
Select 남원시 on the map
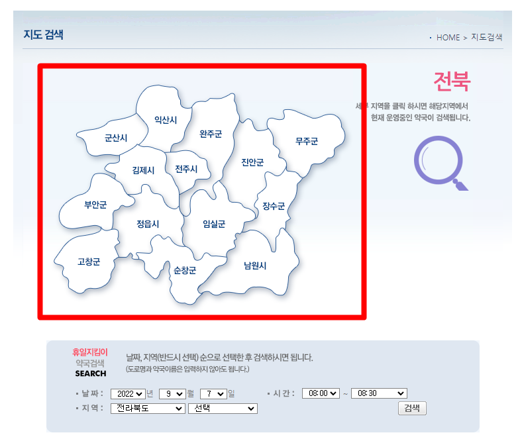(x=254, y=266)
